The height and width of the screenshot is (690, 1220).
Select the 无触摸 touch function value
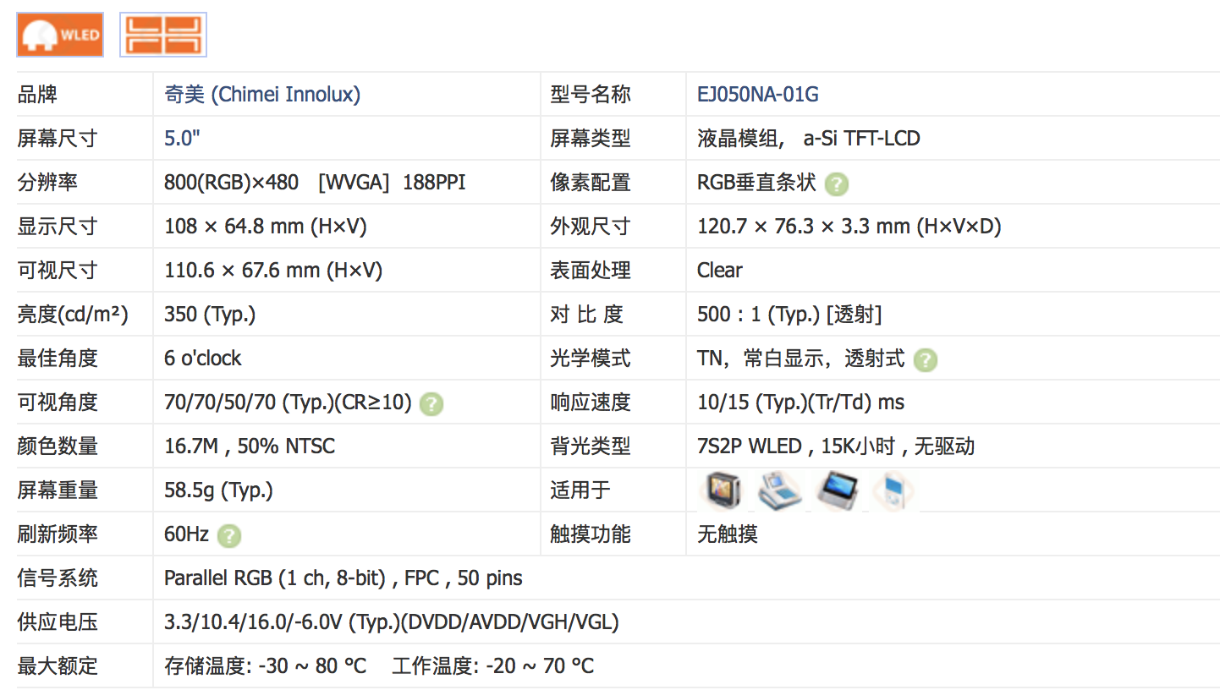pos(727,534)
